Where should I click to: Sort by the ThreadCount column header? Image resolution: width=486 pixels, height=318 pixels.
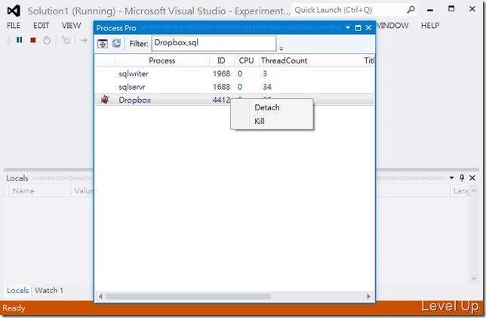[x=285, y=60]
